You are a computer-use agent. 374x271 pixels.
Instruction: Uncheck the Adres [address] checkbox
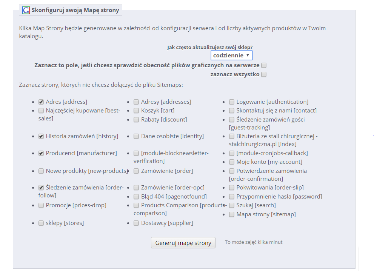tap(41, 102)
